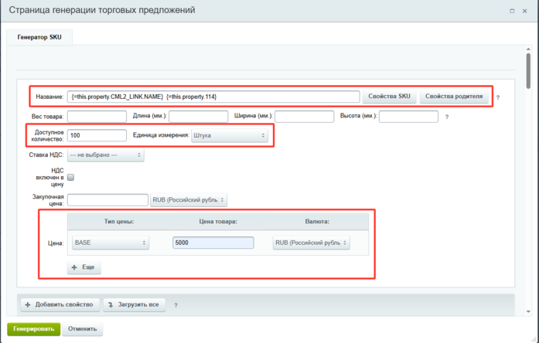Click the help icon beside Загрузить все
539x343 pixels.
click(x=176, y=305)
